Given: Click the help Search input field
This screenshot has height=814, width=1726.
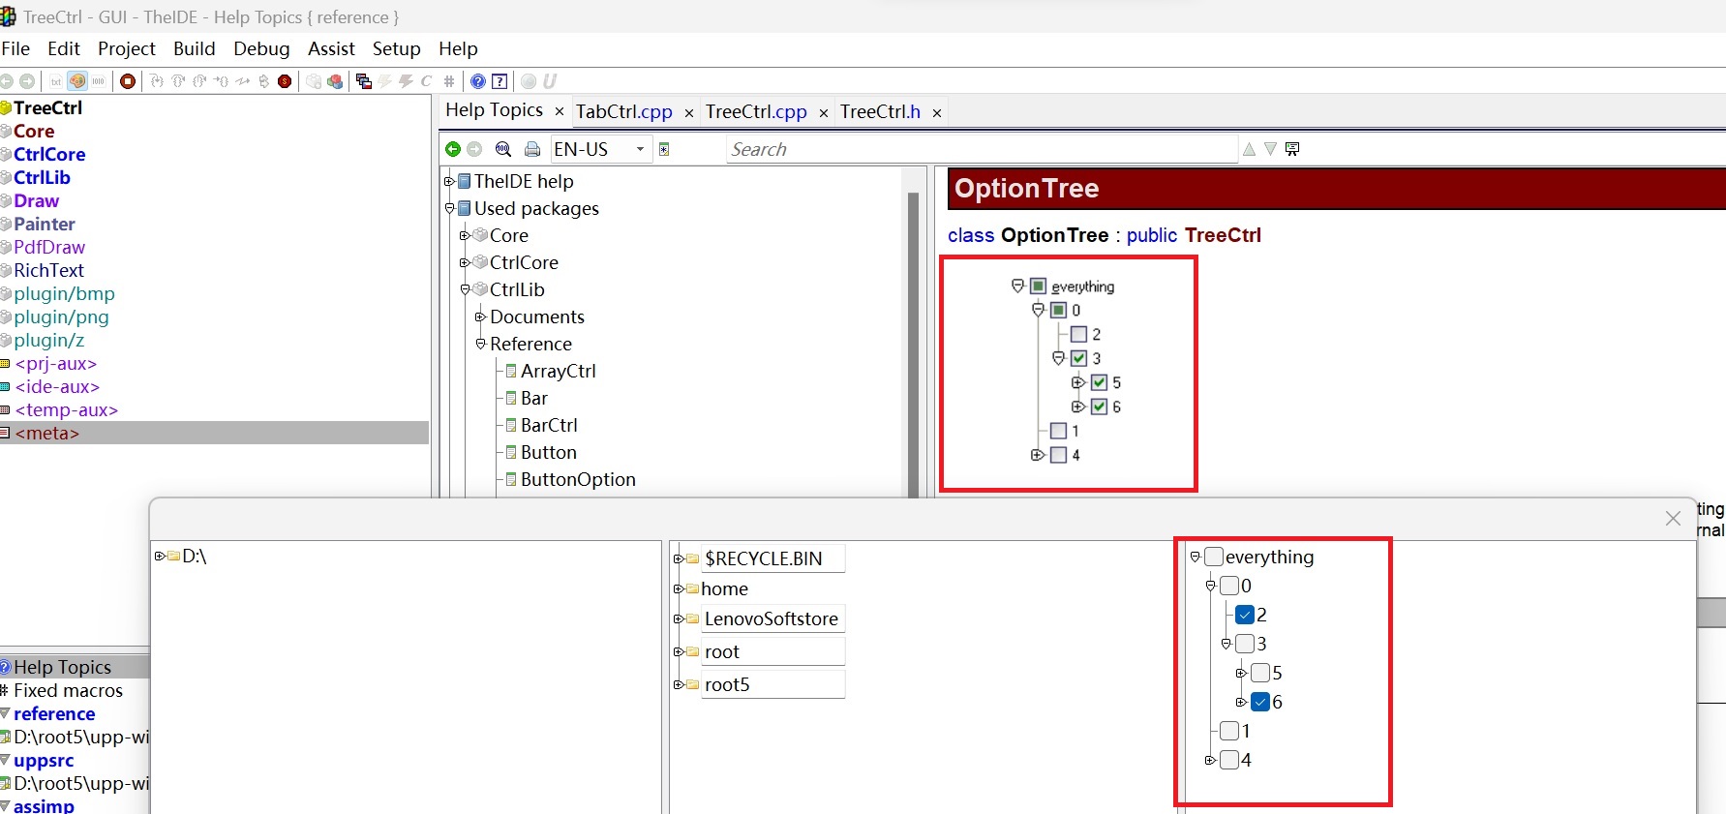Looking at the screenshot, I should tap(980, 149).
